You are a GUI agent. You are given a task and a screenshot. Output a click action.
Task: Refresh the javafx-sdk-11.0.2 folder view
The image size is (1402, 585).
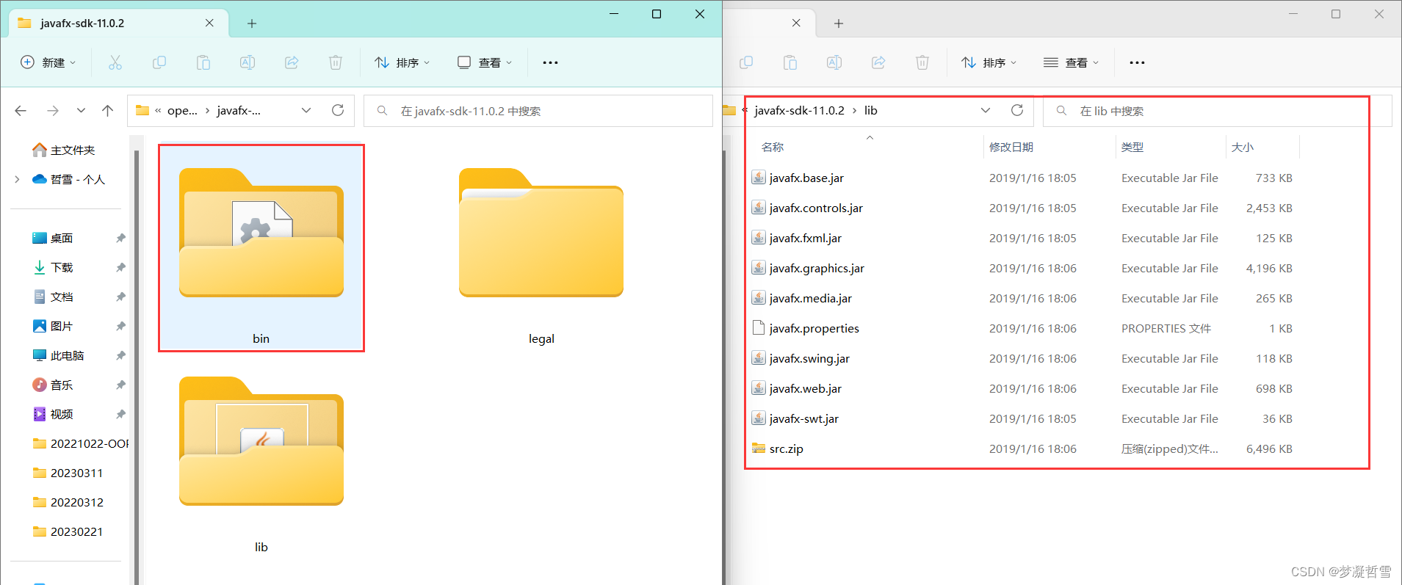(338, 110)
